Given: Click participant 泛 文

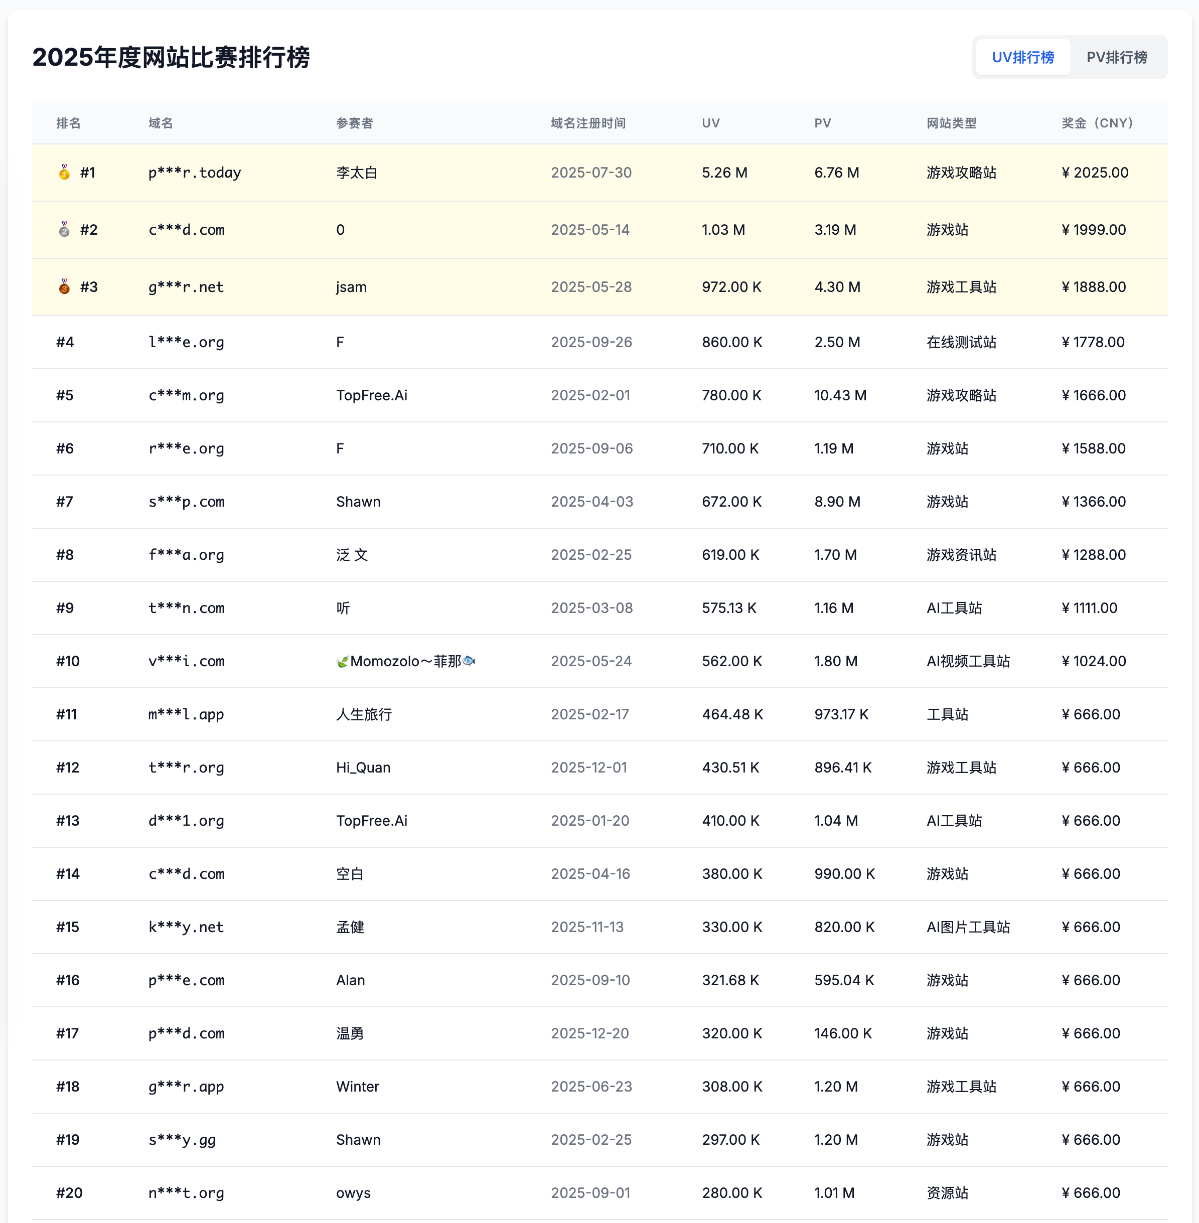Looking at the screenshot, I should coord(352,555).
